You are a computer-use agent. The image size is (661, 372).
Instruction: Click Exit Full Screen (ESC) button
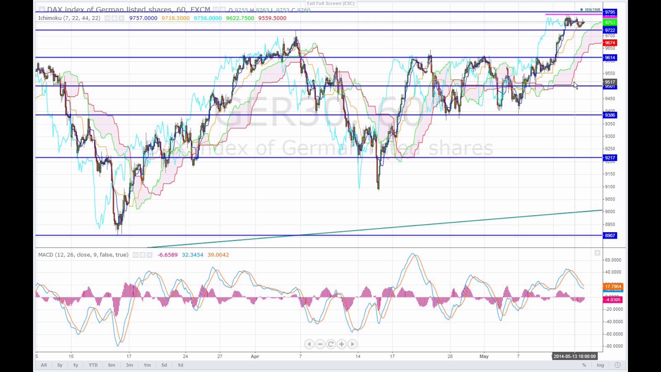coord(330,3)
